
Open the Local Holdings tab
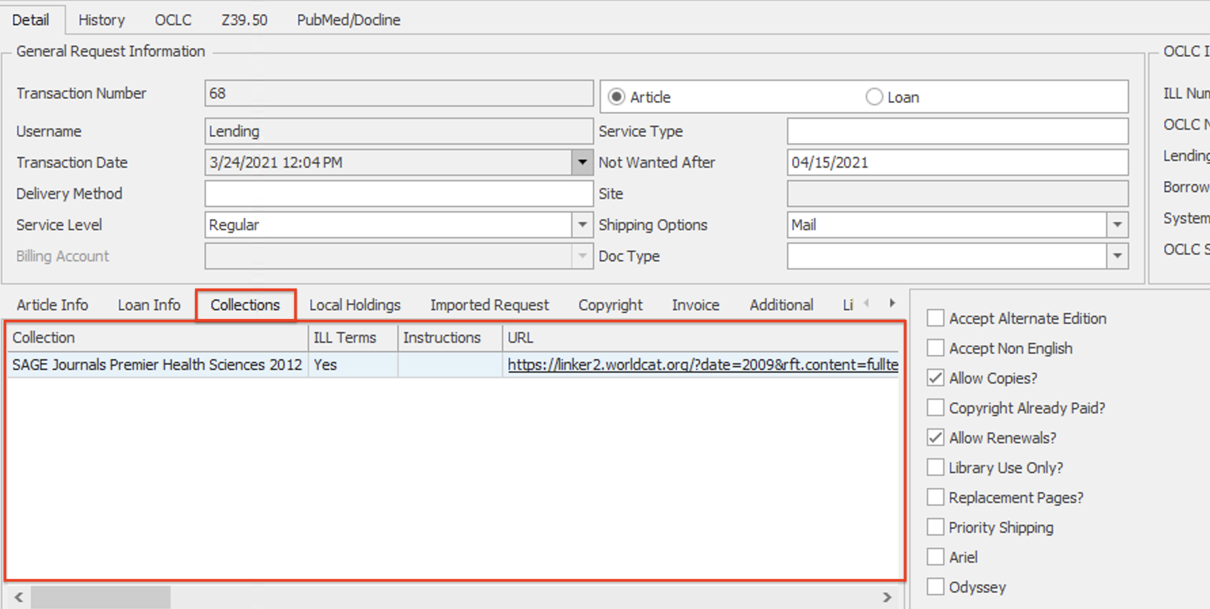click(x=354, y=306)
